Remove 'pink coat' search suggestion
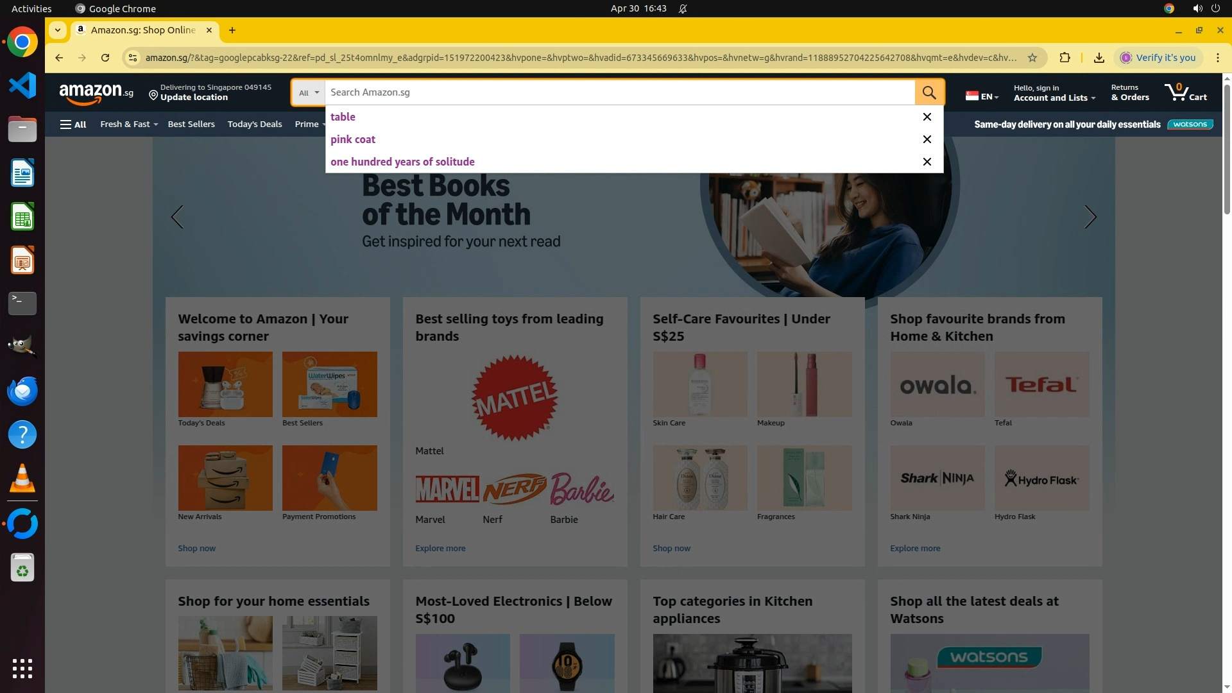 click(927, 139)
